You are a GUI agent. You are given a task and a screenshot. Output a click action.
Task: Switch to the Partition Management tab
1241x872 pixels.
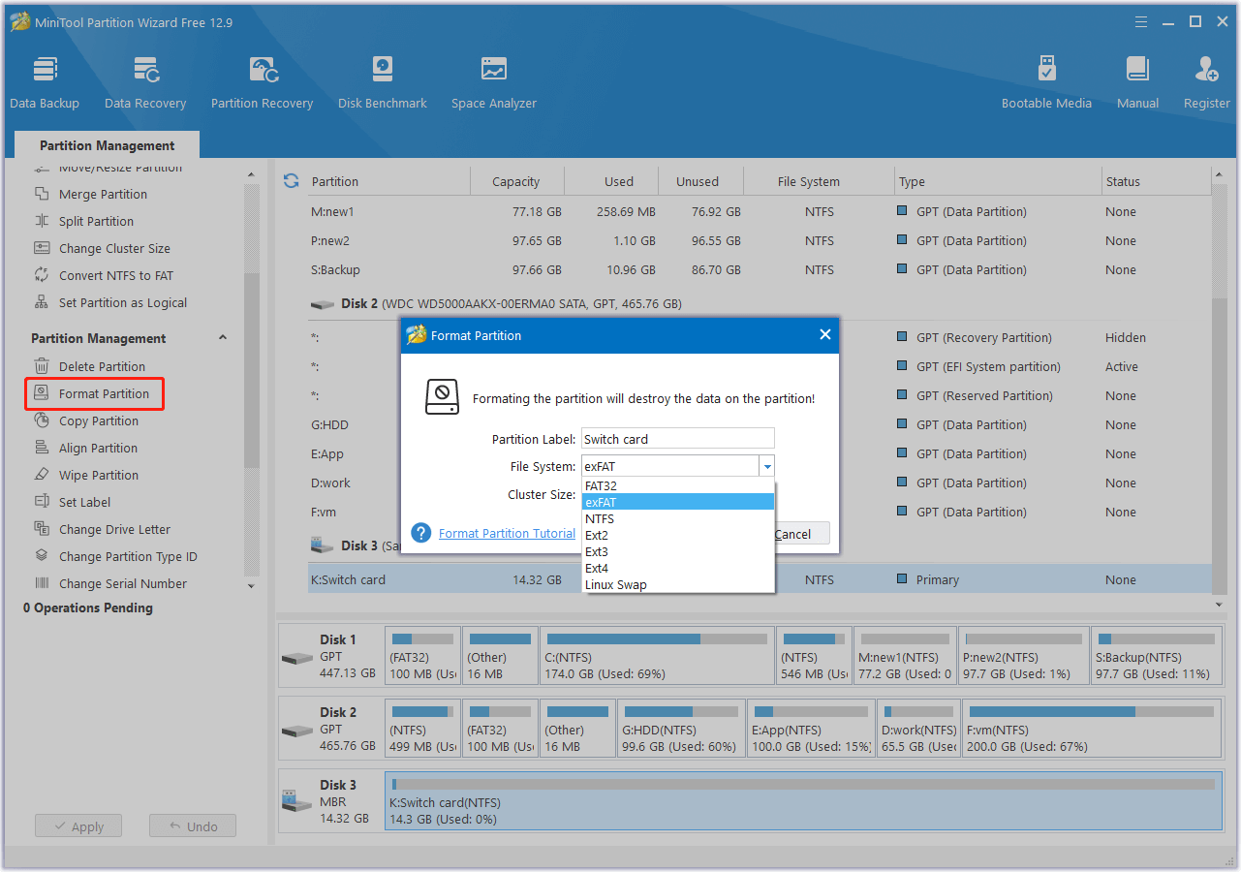tap(107, 144)
